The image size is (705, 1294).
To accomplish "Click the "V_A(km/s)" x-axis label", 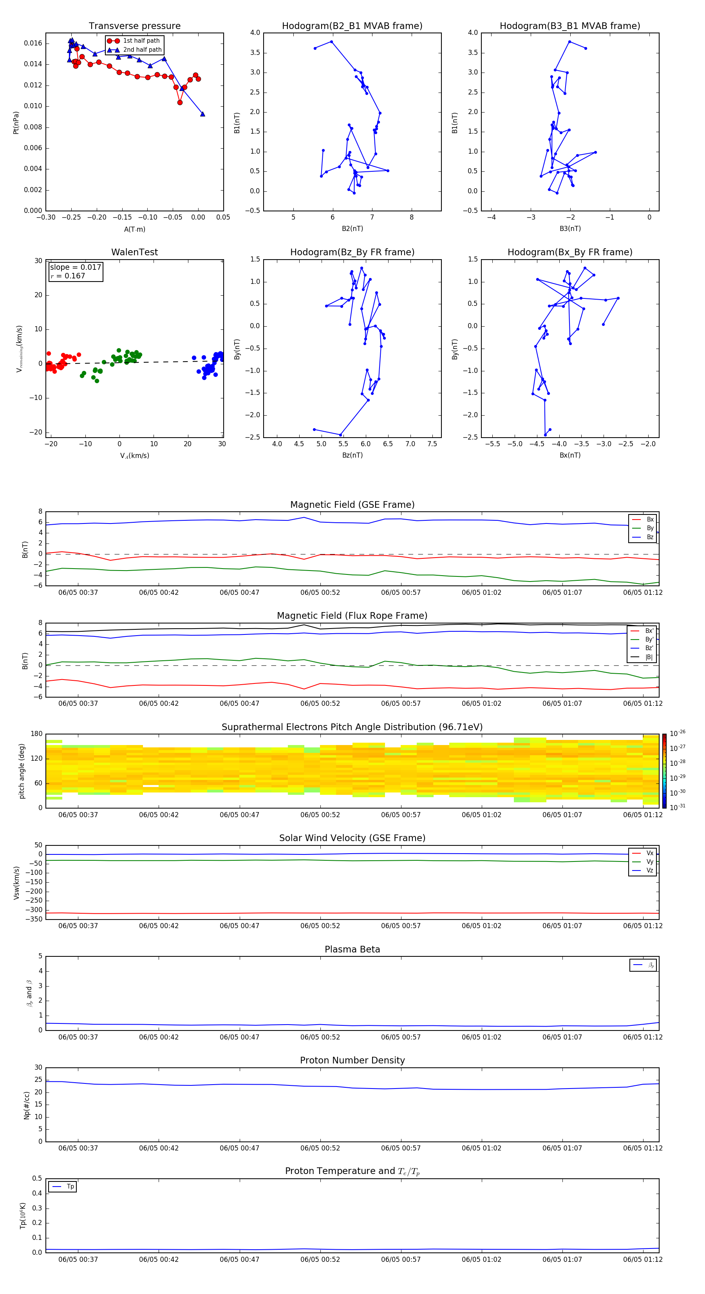I will click(x=134, y=456).
